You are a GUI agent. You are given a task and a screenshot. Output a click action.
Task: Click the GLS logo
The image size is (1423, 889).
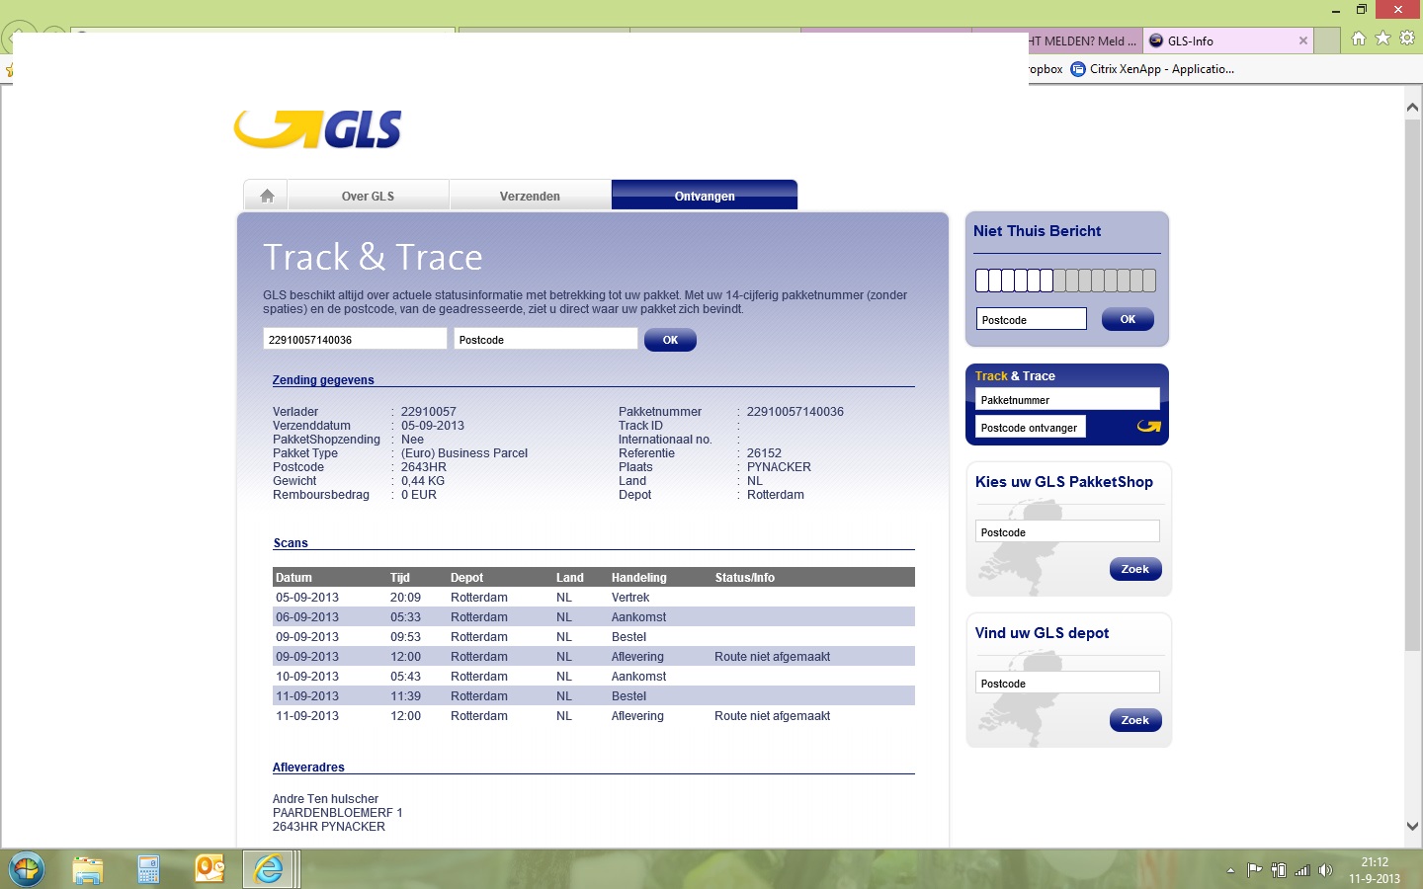(318, 129)
